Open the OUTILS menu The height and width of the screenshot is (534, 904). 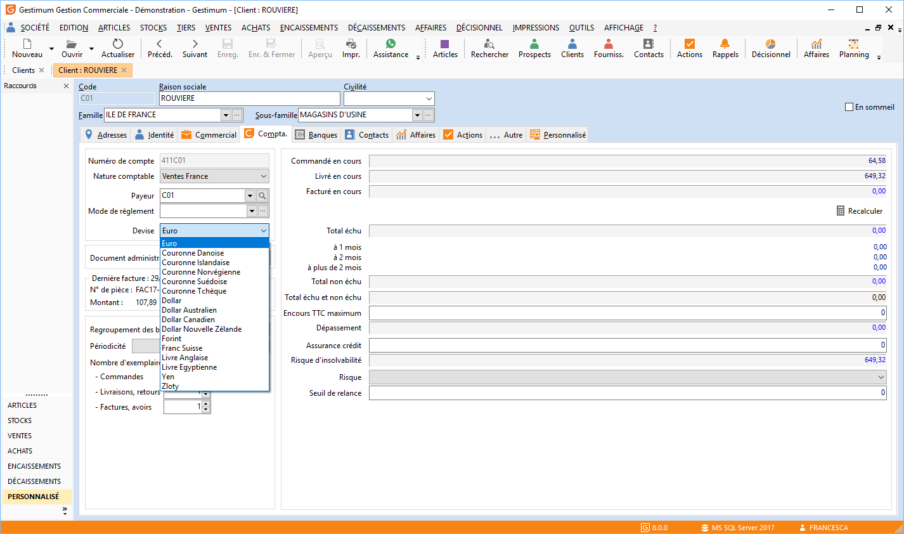point(581,28)
